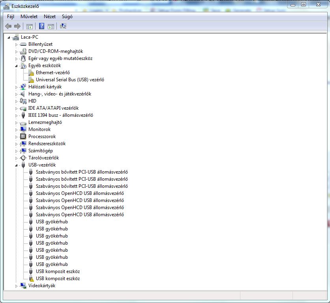Image resolution: width=330 pixels, height=303 pixels.
Task: Click the keyboard icon next to Billentyűzet
Action: [x=23, y=45]
